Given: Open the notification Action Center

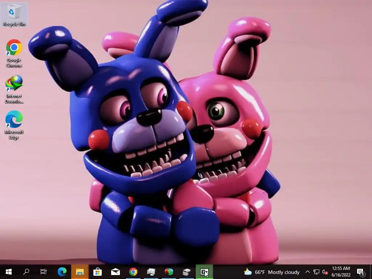Looking at the screenshot, I should click(361, 272).
